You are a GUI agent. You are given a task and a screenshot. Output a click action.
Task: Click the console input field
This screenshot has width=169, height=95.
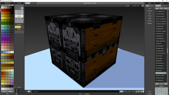tap(76, 92)
